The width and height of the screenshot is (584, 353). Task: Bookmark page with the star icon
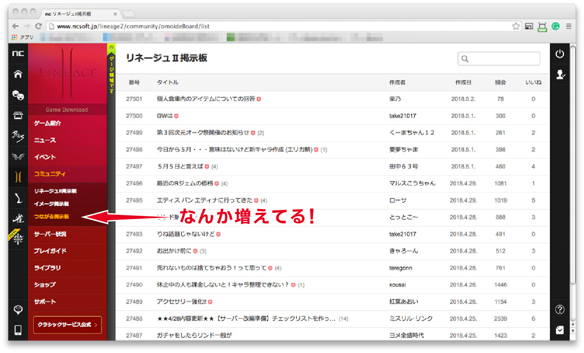point(516,26)
